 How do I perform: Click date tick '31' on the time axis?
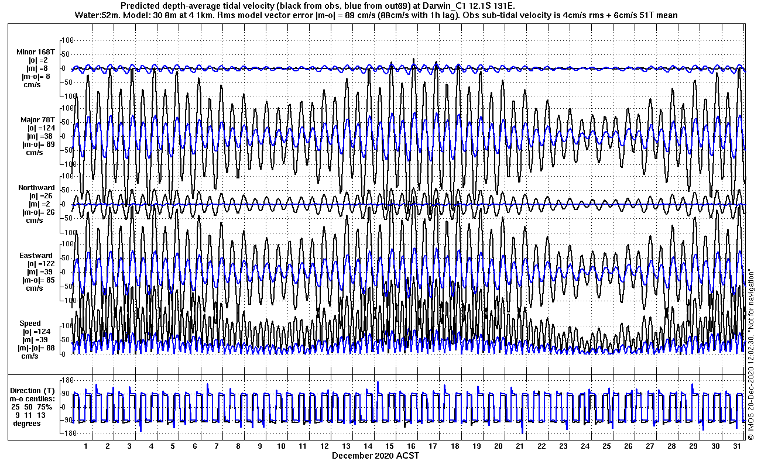pos(736,446)
